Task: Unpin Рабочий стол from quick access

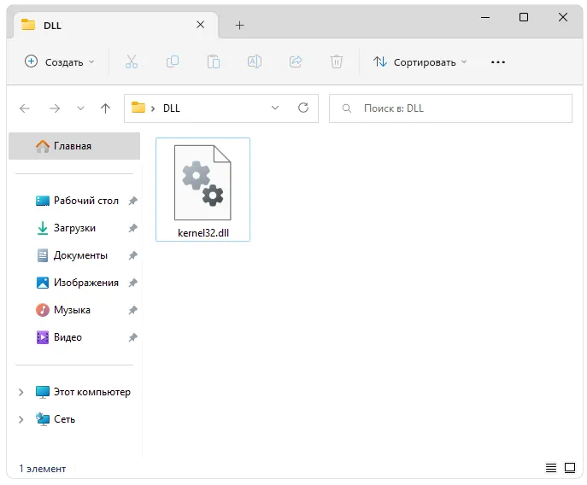Action: point(133,201)
